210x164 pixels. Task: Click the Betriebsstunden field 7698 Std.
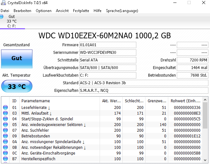pyautogui.click(x=193, y=75)
